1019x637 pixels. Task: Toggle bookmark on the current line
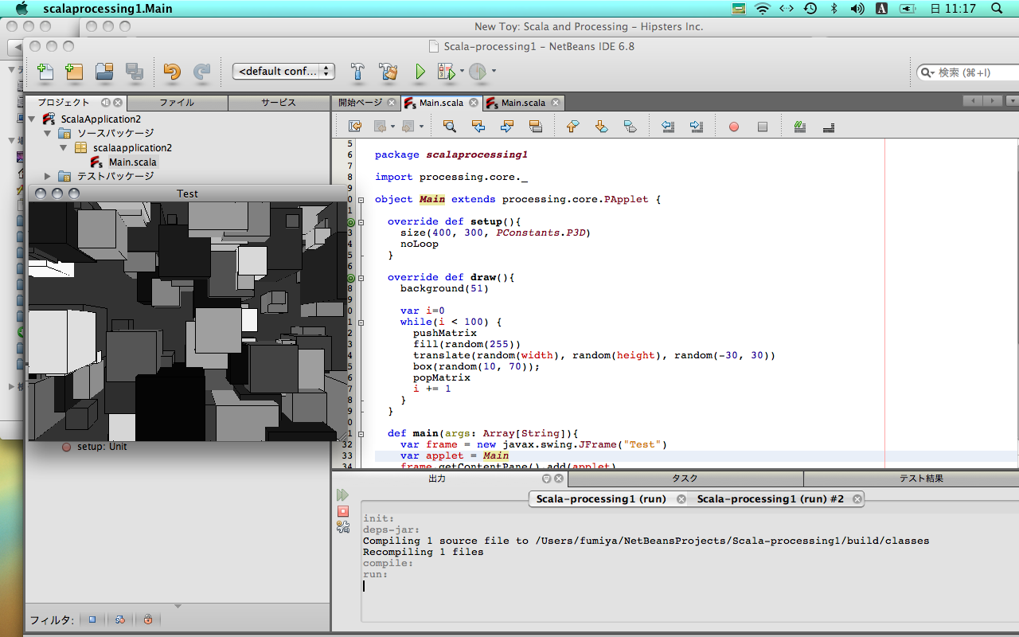[x=630, y=127]
